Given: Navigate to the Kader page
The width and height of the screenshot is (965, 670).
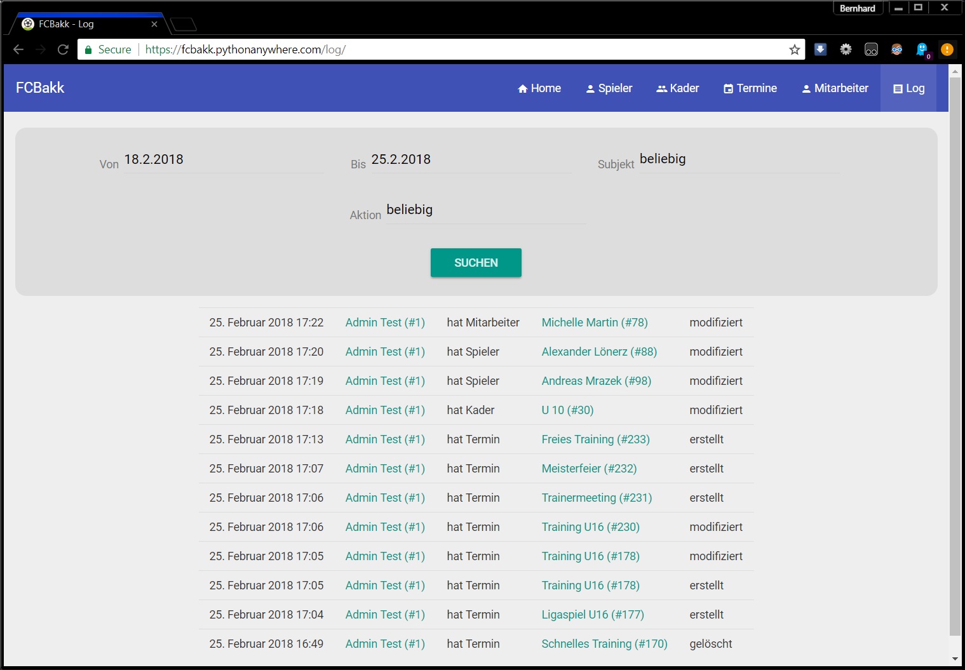Looking at the screenshot, I should tap(677, 88).
